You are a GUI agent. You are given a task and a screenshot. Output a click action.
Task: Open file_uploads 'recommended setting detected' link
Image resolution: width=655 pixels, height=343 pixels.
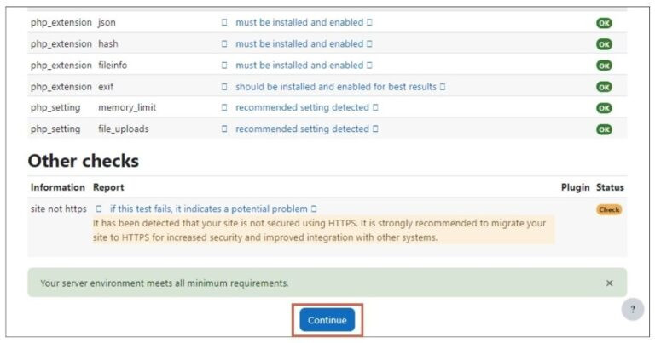(x=302, y=129)
